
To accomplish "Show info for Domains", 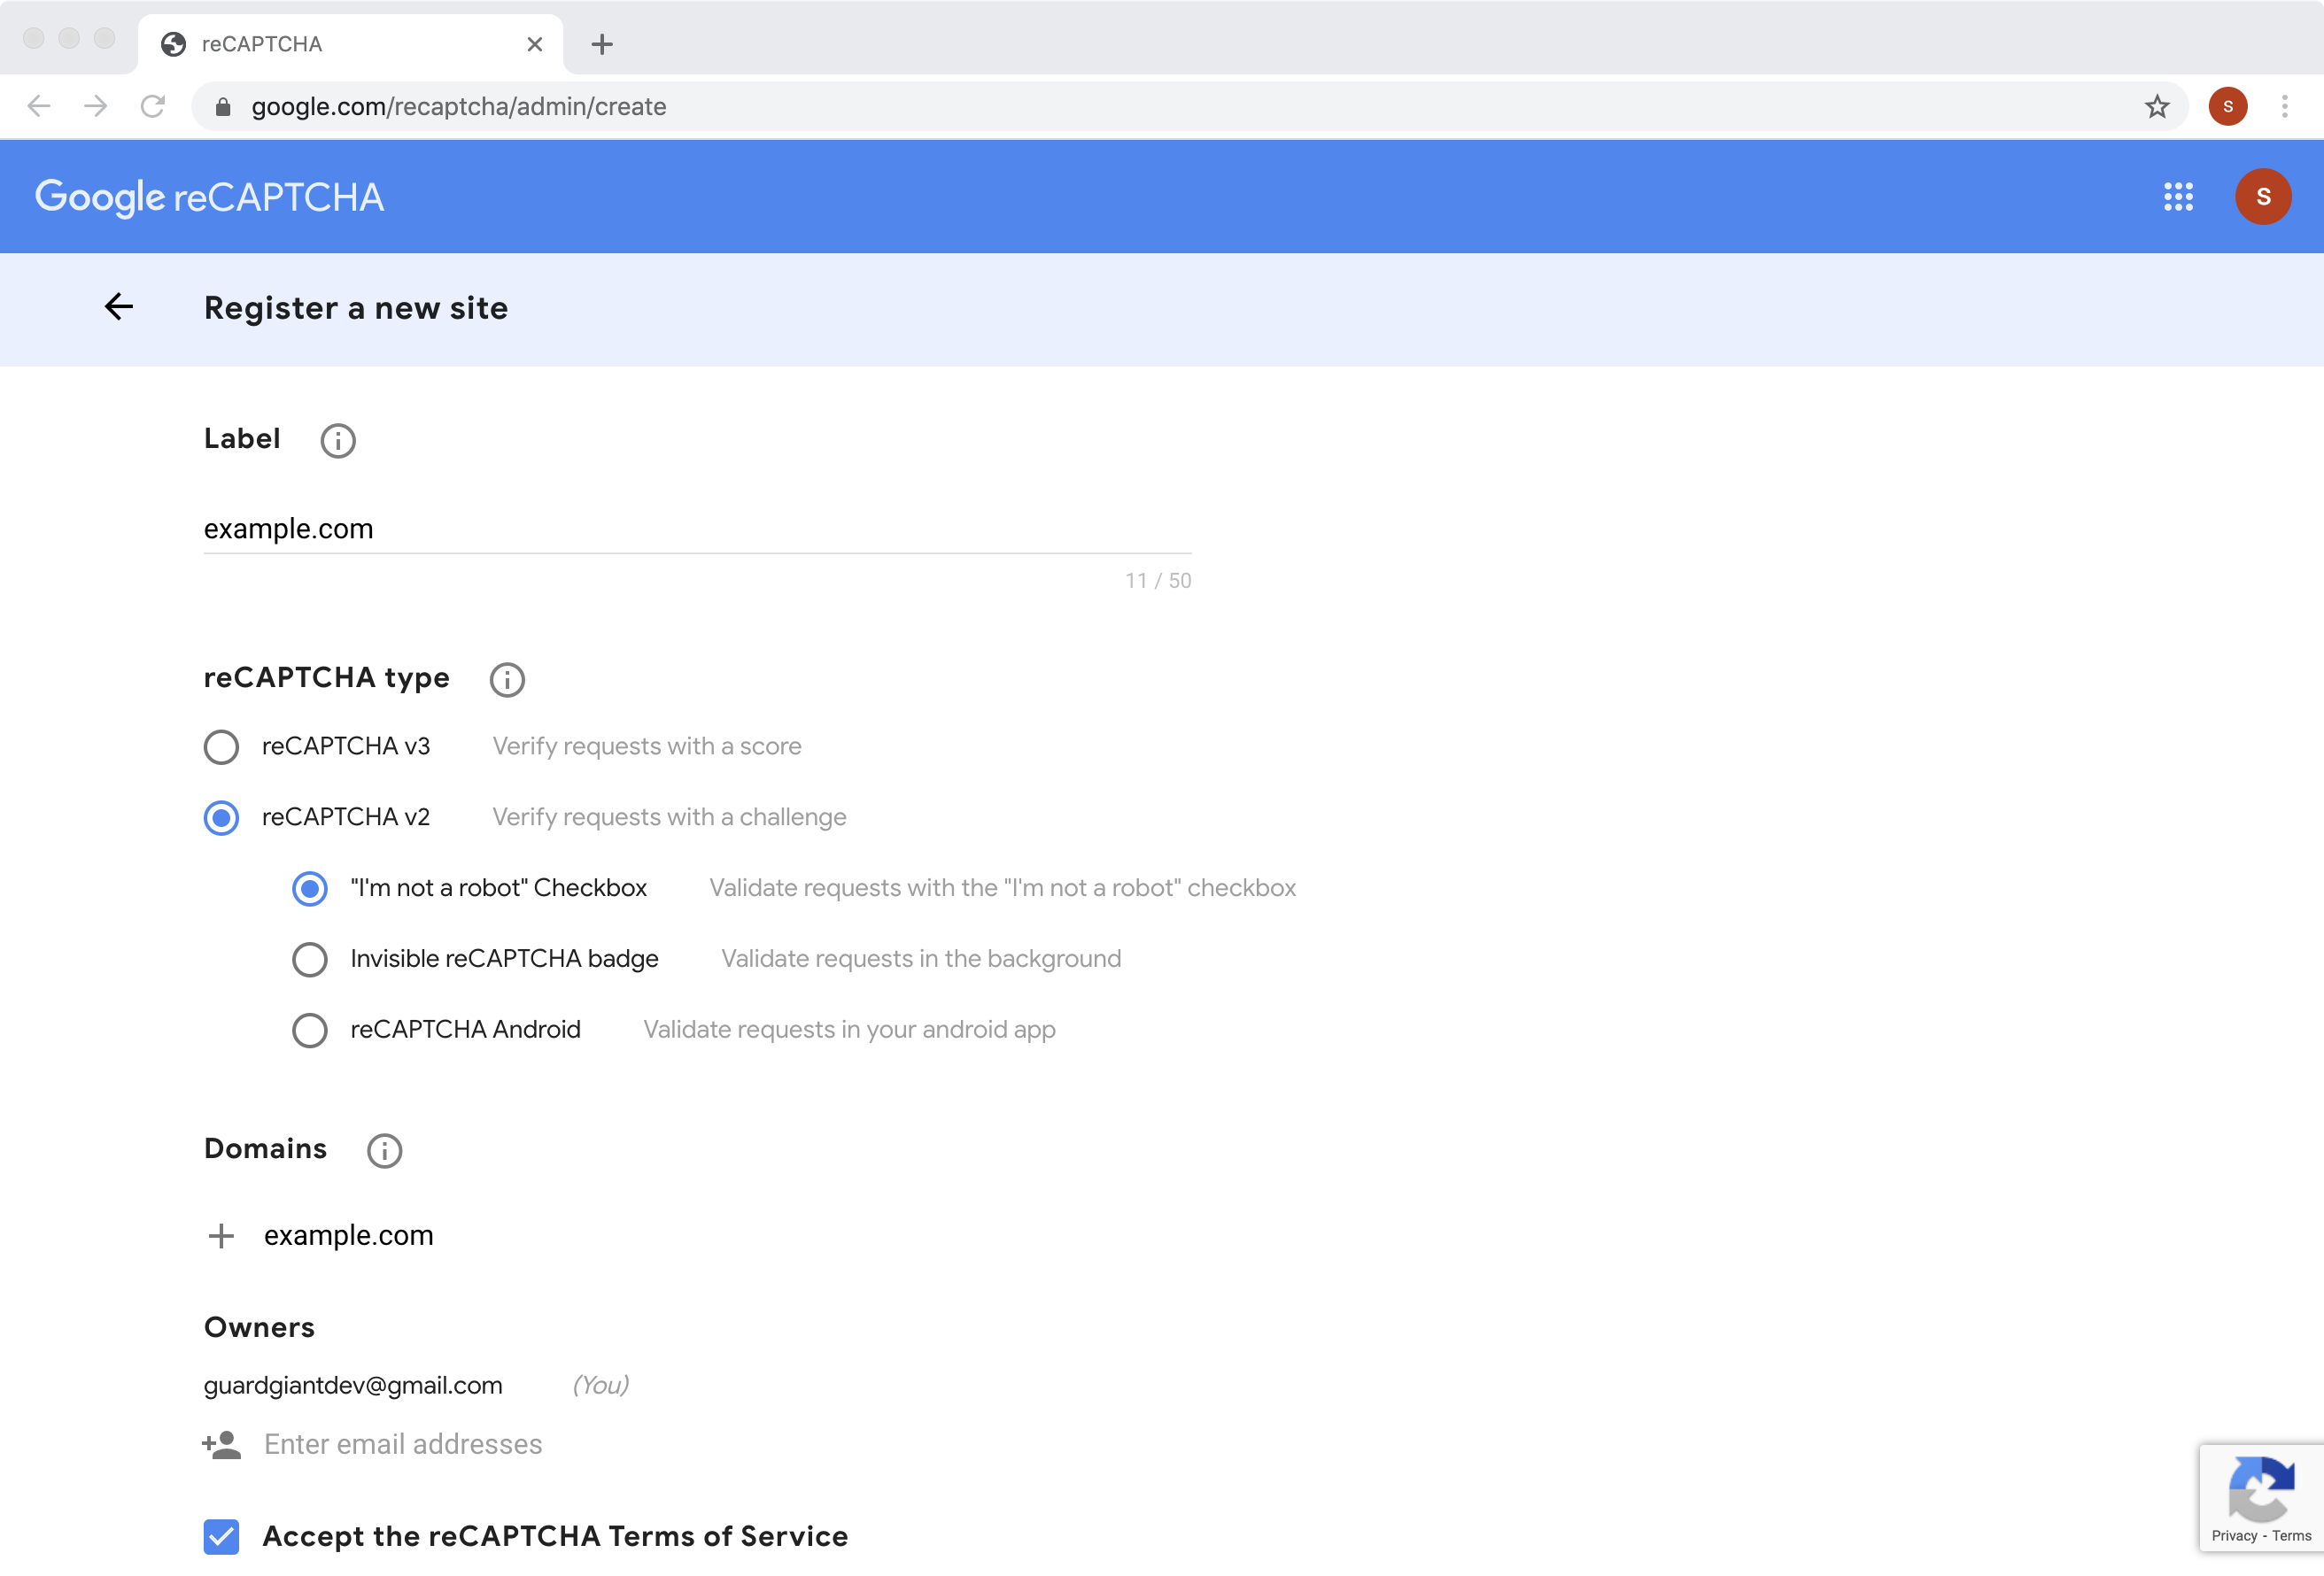I will pyautogui.click(x=384, y=1150).
